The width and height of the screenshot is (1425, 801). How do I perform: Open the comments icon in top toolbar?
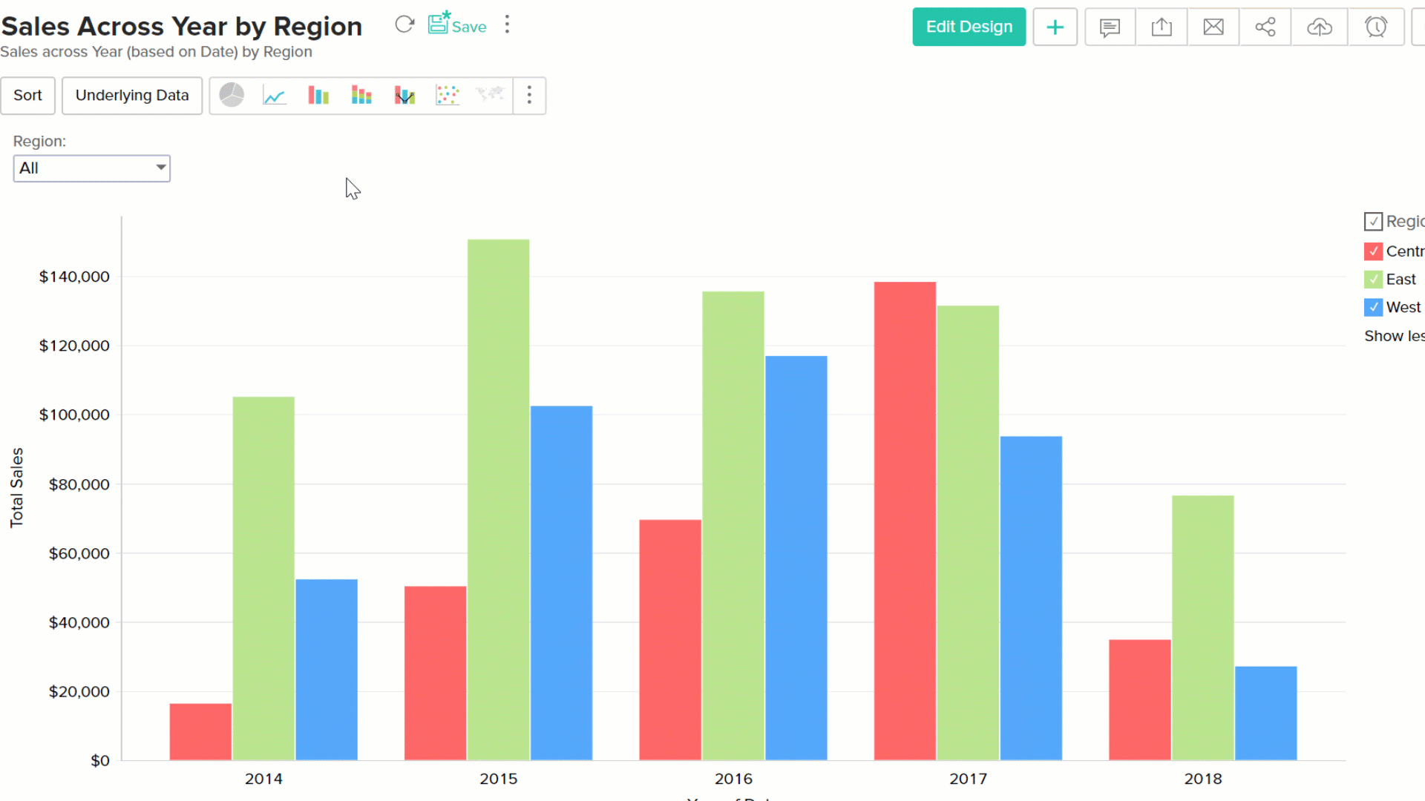pyautogui.click(x=1110, y=27)
